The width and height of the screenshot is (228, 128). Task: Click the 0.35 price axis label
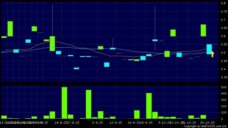[222, 78]
